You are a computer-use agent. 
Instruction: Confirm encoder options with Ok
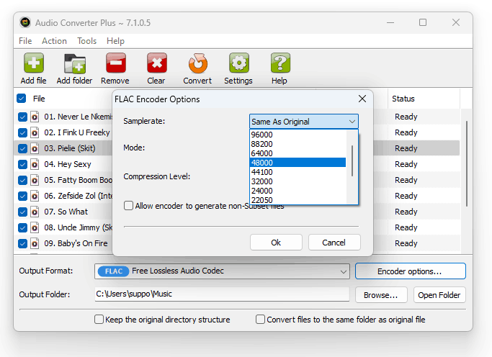[x=276, y=243]
